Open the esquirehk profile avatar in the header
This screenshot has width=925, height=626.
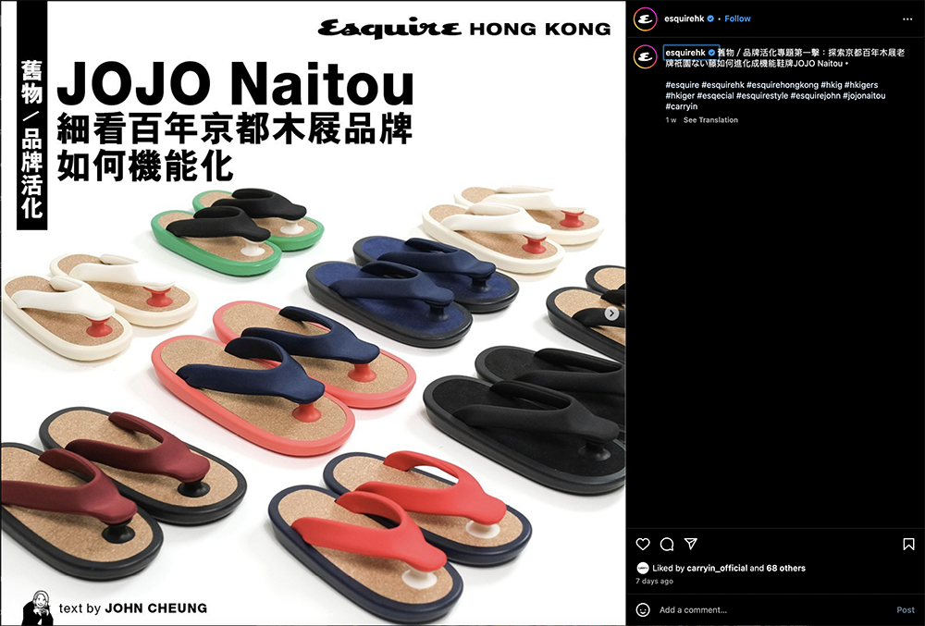pyautogui.click(x=645, y=18)
